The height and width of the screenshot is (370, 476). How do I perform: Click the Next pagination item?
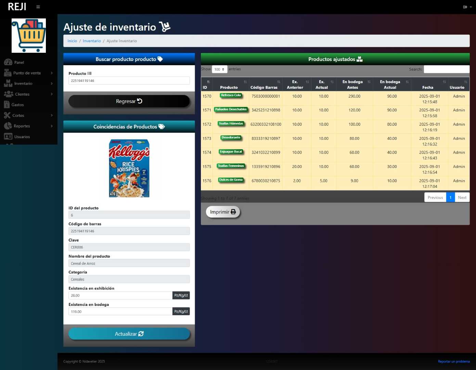(462, 197)
